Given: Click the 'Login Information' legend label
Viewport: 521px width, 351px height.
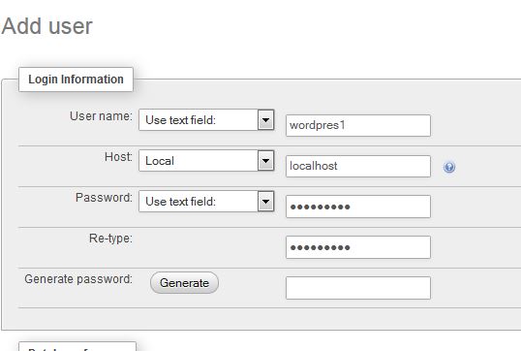Looking at the screenshot, I should (x=76, y=80).
